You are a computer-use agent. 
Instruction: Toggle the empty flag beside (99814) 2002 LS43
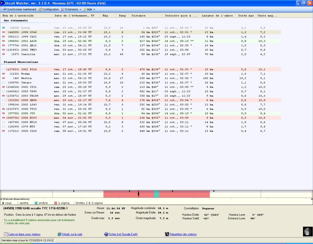click(x=4, y=105)
